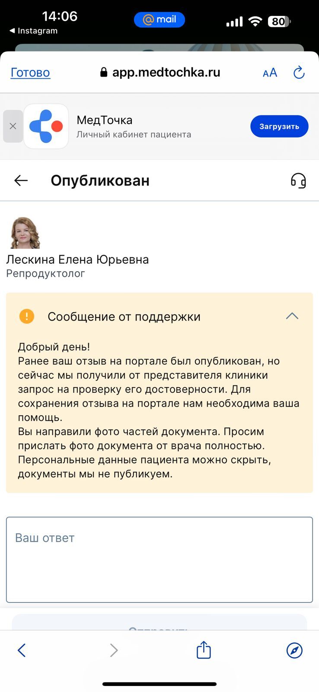
Task: Tap Готово to close the browser
Action: coord(30,73)
